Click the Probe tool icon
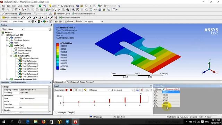 click(66, 22)
